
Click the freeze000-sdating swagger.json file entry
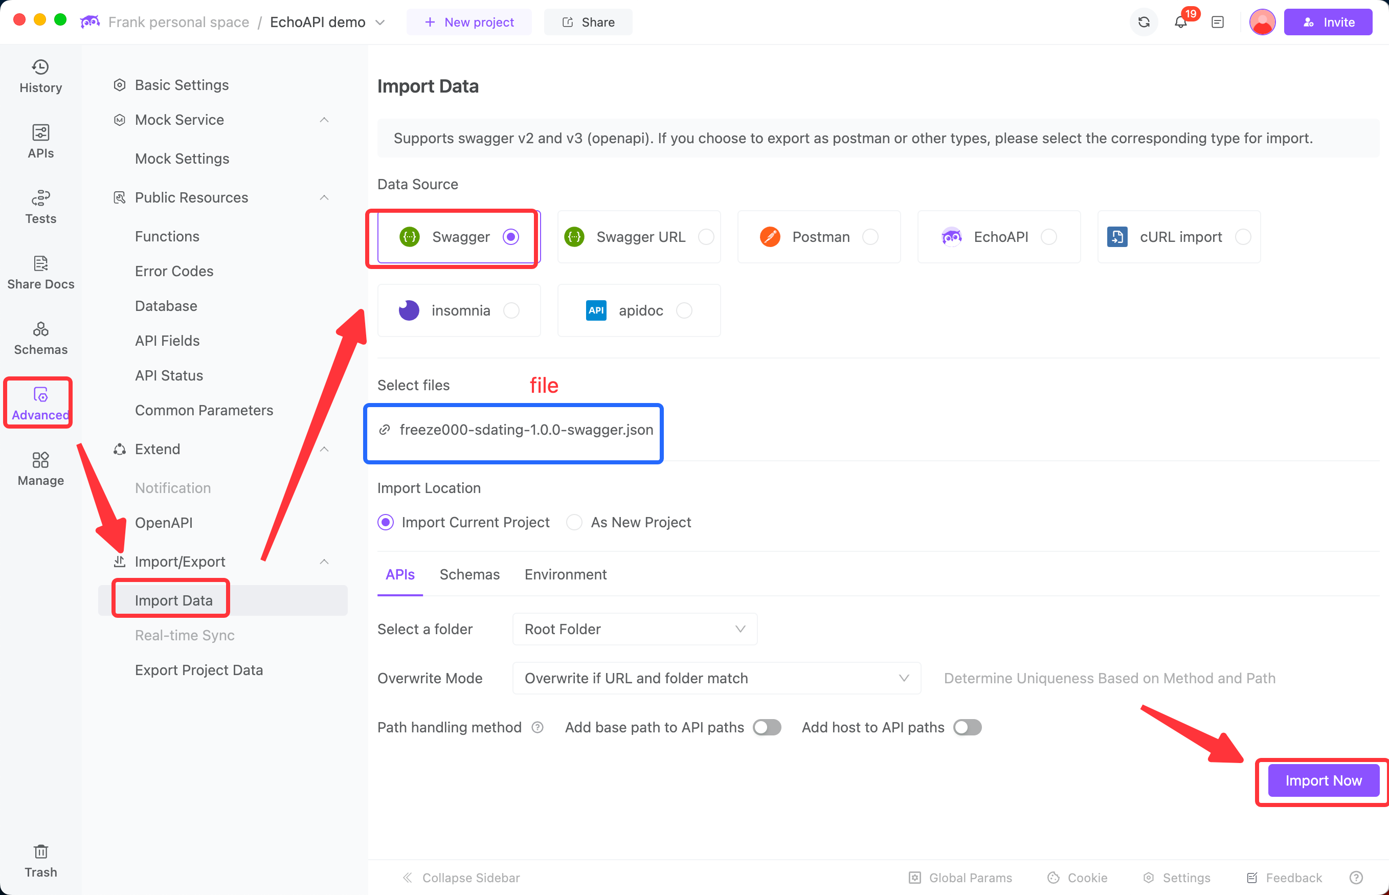pyautogui.click(x=525, y=430)
